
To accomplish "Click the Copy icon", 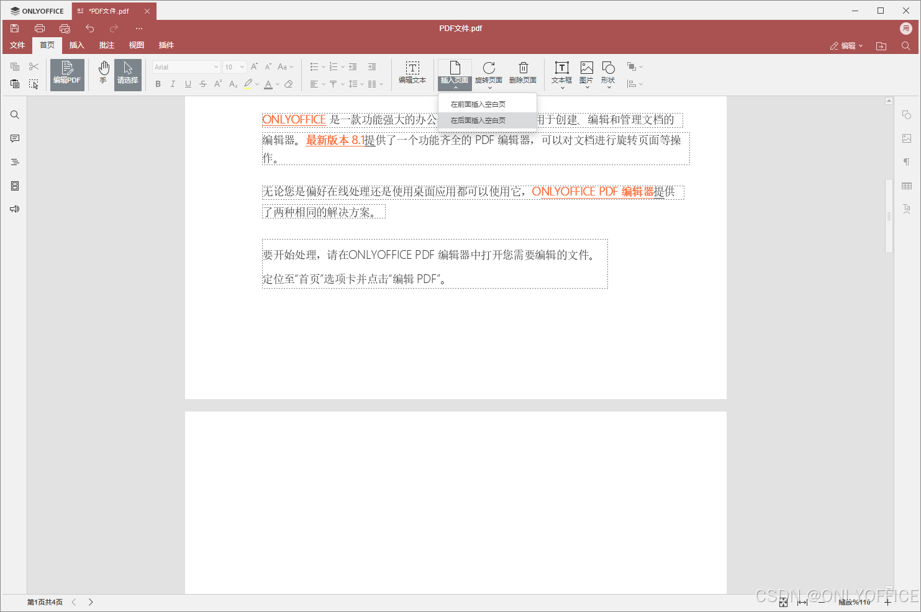I will click(15, 66).
